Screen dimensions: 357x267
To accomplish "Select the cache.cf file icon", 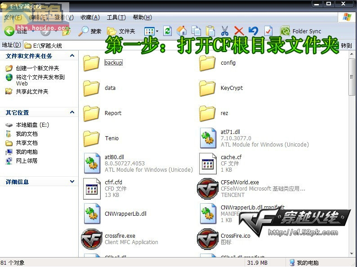I will pos(208,164).
